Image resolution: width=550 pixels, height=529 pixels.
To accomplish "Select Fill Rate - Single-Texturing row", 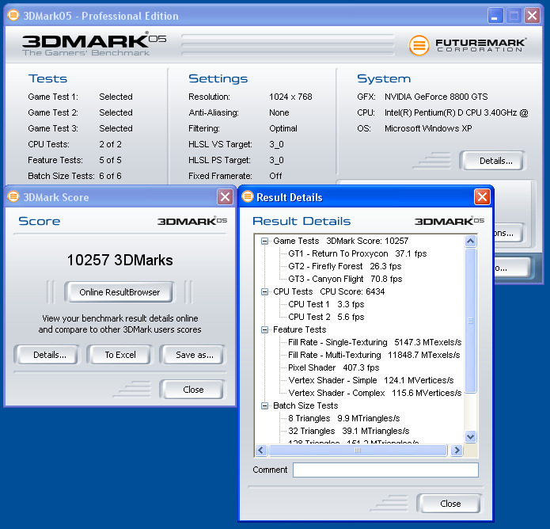I will 374,342.
